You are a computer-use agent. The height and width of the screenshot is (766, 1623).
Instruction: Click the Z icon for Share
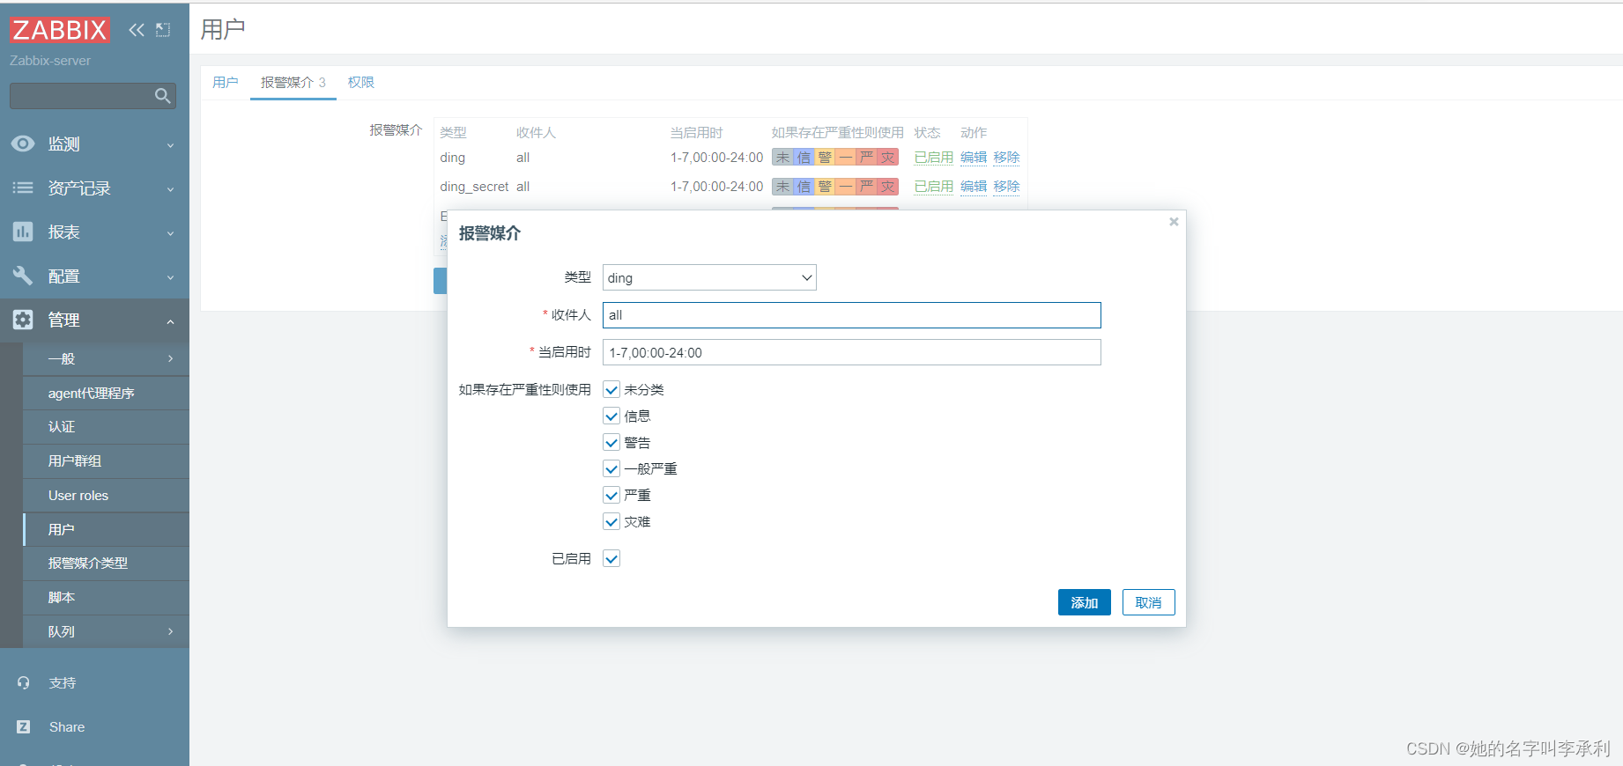tap(24, 726)
